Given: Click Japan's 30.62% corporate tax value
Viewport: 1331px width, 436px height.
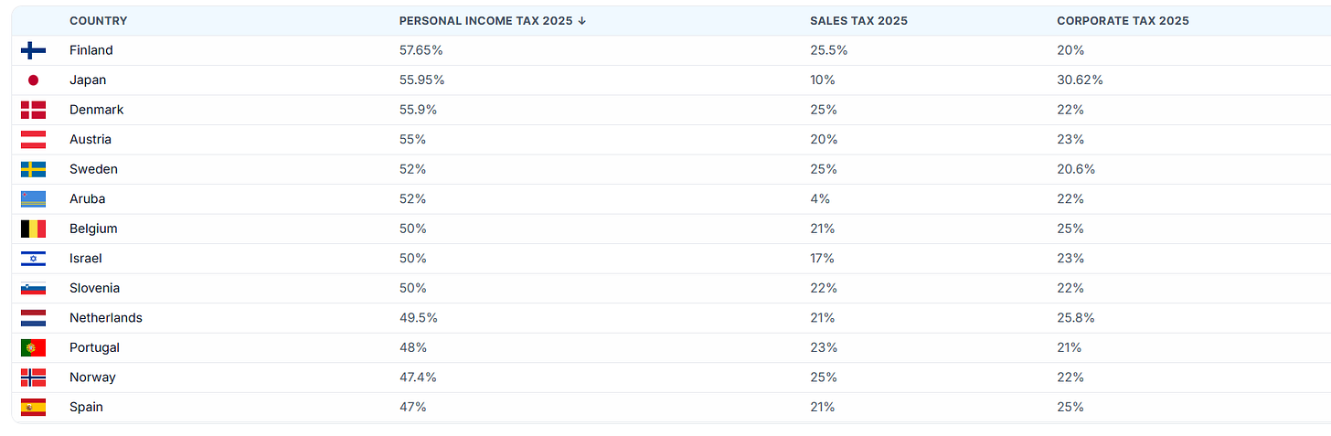Looking at the screenshot, I should tap(1080, 80).
